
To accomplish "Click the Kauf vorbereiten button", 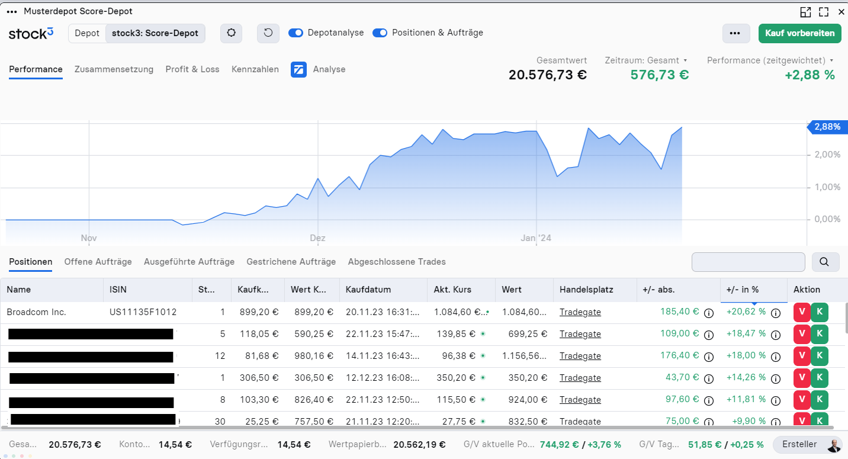I will [799, 33].
